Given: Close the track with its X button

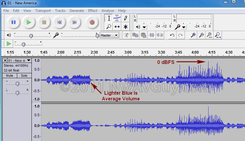Looking at the screenshot, I should (x=5, y=61).
